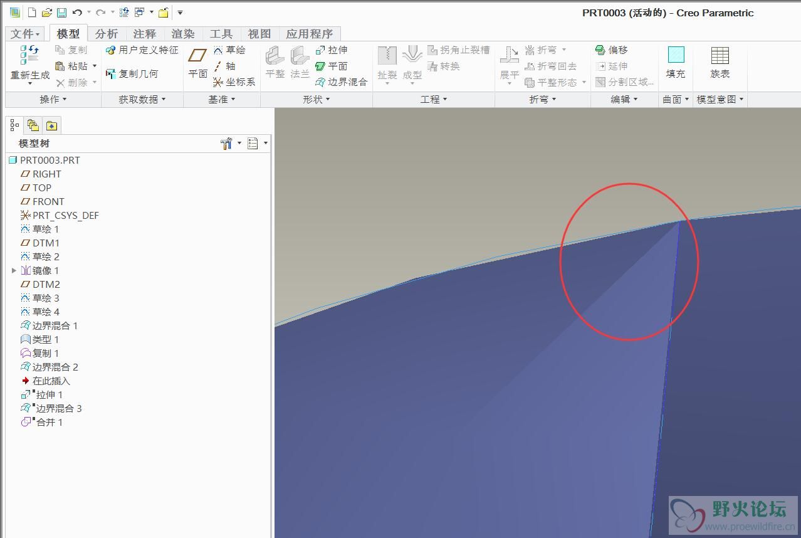Select PRT0003.PRT in the model tree
The width and height of the screenshot is (801, 538).
[x=45, y=161]
